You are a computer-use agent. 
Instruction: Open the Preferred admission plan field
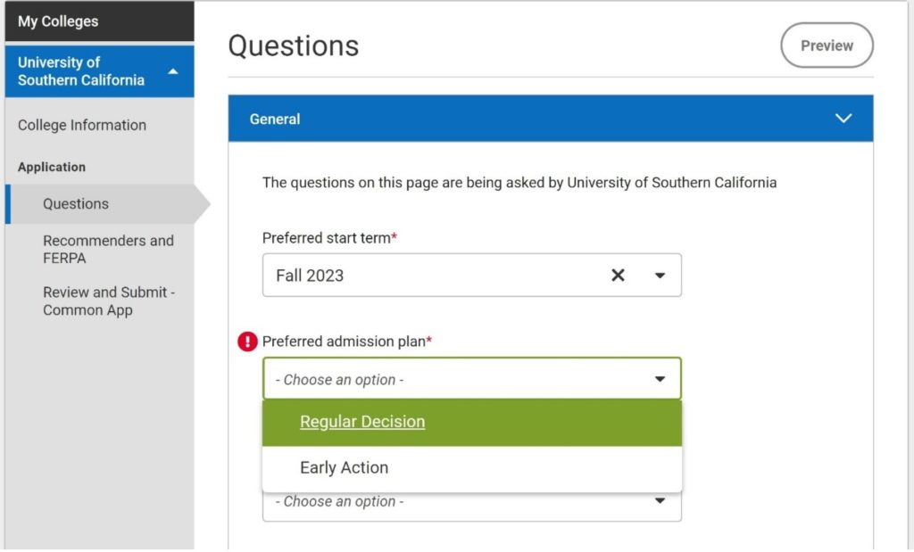pos(455,379)
